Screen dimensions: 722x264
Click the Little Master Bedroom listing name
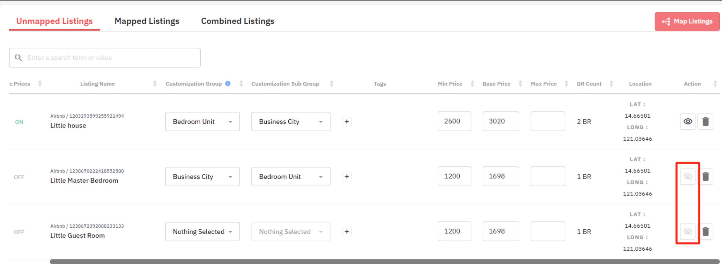point(84,181)
